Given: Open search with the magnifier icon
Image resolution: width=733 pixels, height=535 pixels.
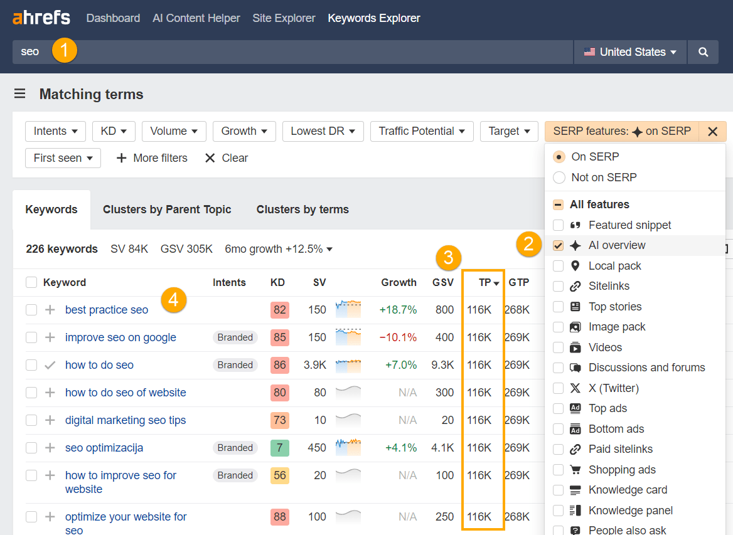Looking at the screenshot, I should pos(703,51).
